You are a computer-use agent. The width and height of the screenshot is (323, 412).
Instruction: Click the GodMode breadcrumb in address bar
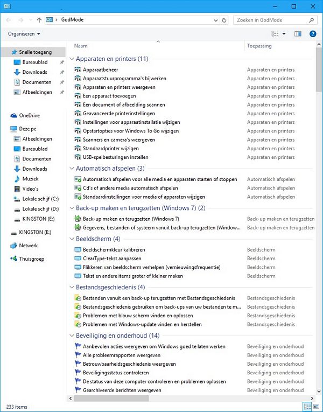tap(72, 20)
